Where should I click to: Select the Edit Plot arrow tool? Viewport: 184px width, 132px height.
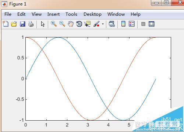tap(43, 24)
